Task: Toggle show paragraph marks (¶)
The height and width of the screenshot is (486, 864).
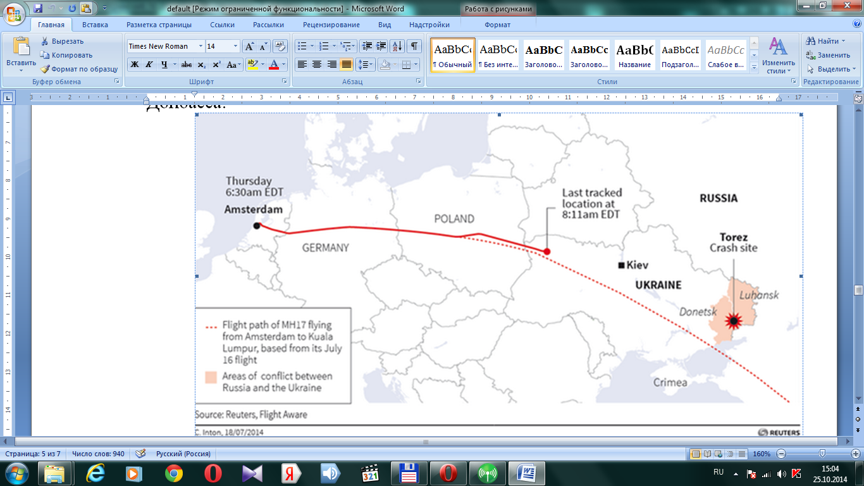Action: coord(414,46)
